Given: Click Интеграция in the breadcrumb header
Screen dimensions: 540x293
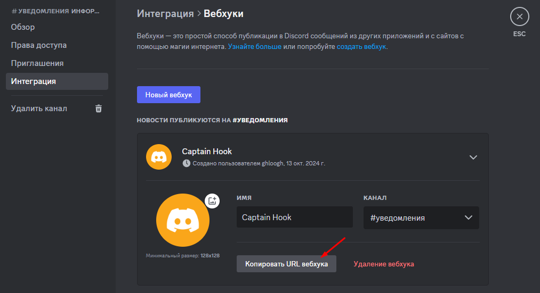Looking at the screenshot, I should 165,14.
